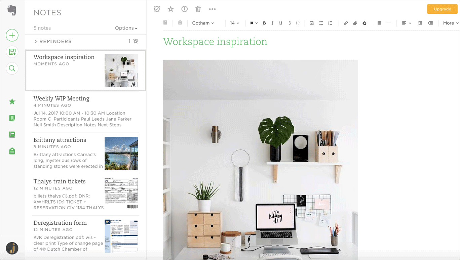Viewport: 460px width, 260px height.
Task: Open Notebooks icon in left sidebar
Action: (x=12, y=135)
